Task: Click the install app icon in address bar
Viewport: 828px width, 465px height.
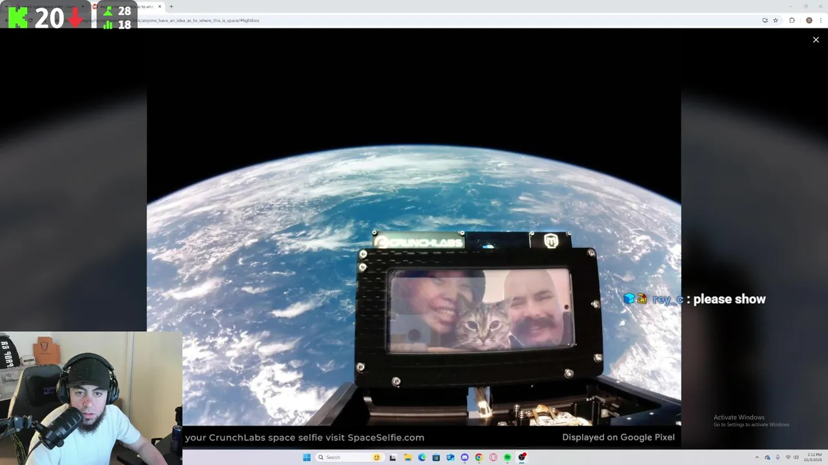Action: coord(765,20)
